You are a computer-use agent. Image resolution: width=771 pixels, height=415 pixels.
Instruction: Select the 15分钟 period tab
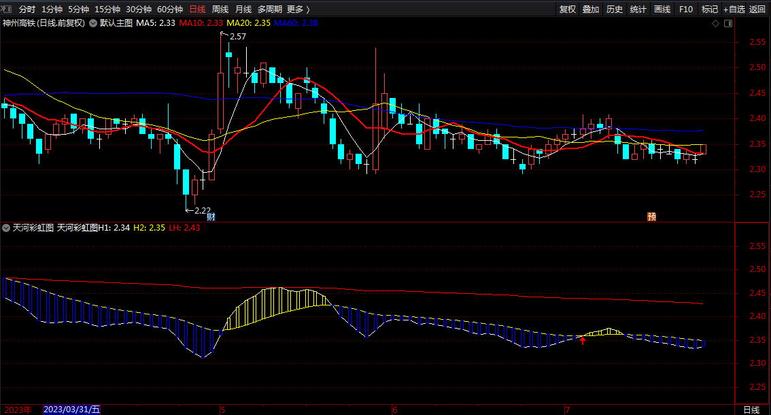[x=107, y=10]
